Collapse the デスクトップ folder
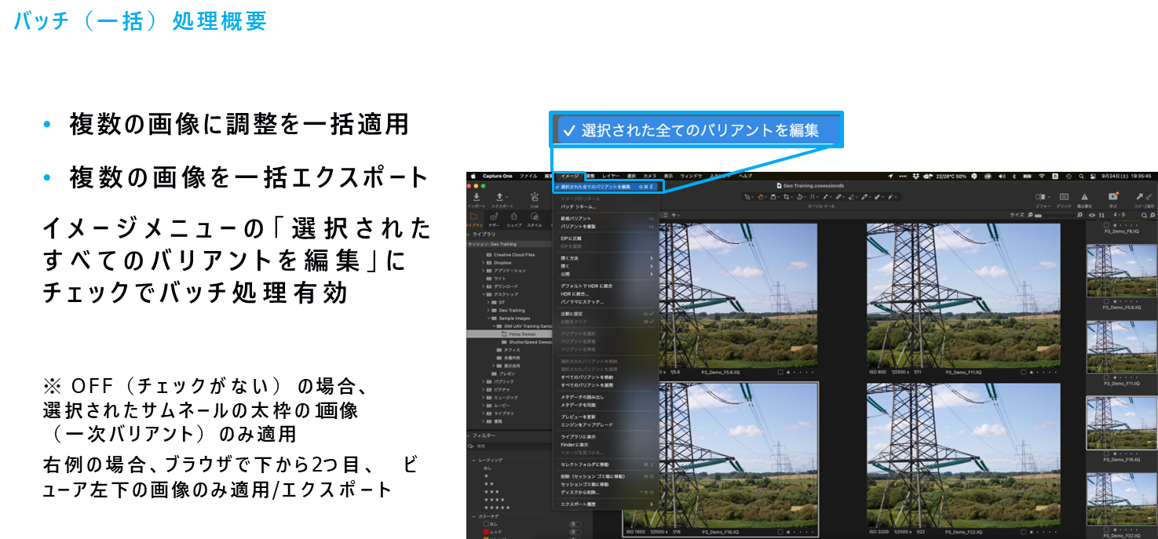Viewport: 1158px width, 539px height. point(483,294)
